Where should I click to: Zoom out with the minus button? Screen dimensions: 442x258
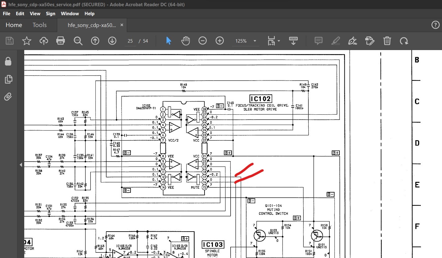[x=203, y=41]
